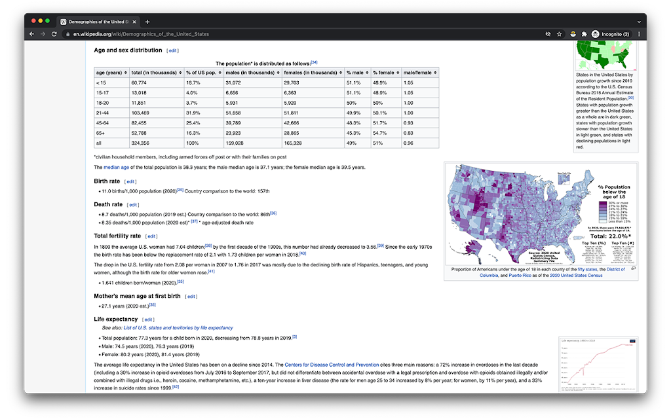Screen dimensions: 671x419
Task: Bookmark this page with the star icon
Action: pyautogui.click(x=559, y=34)
